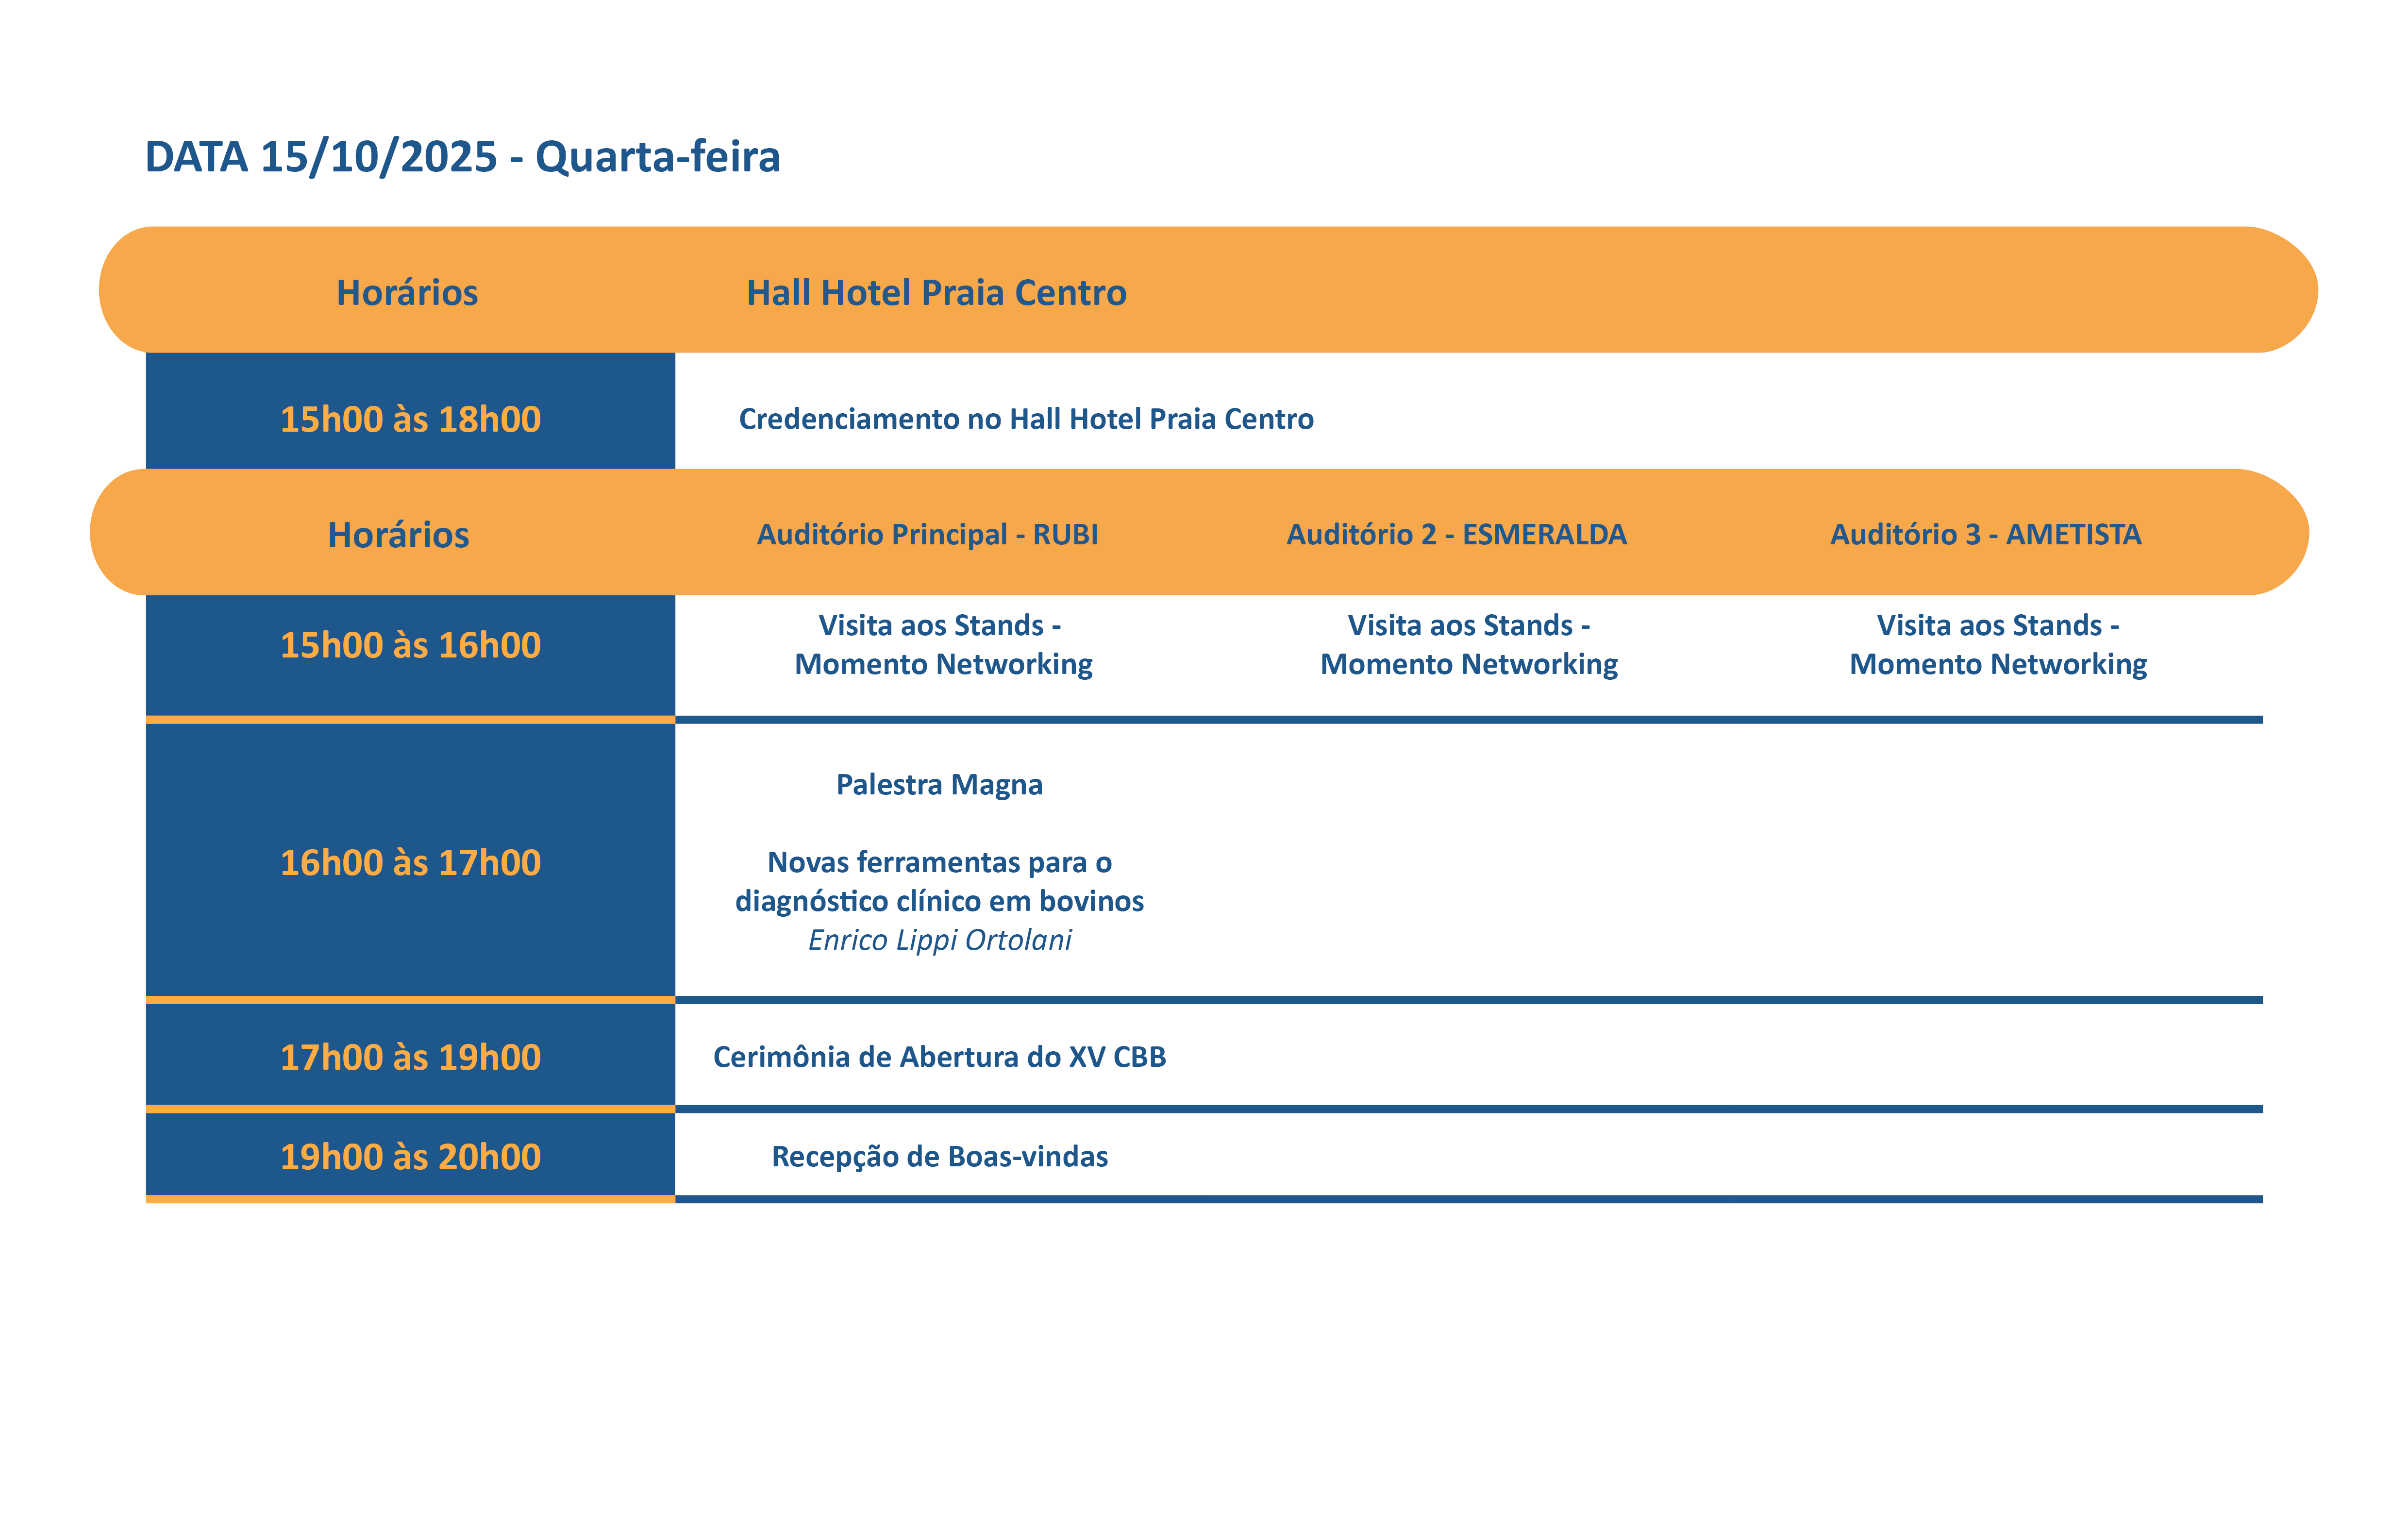The height and width of the screenshot is (1515, 2408).
Task: Select the second Horários header label
Action: tap(398, 535)
